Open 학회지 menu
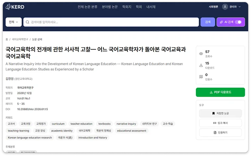Viewport: 251px width, 156px height. pyautogui.click(x=127, y=7)
